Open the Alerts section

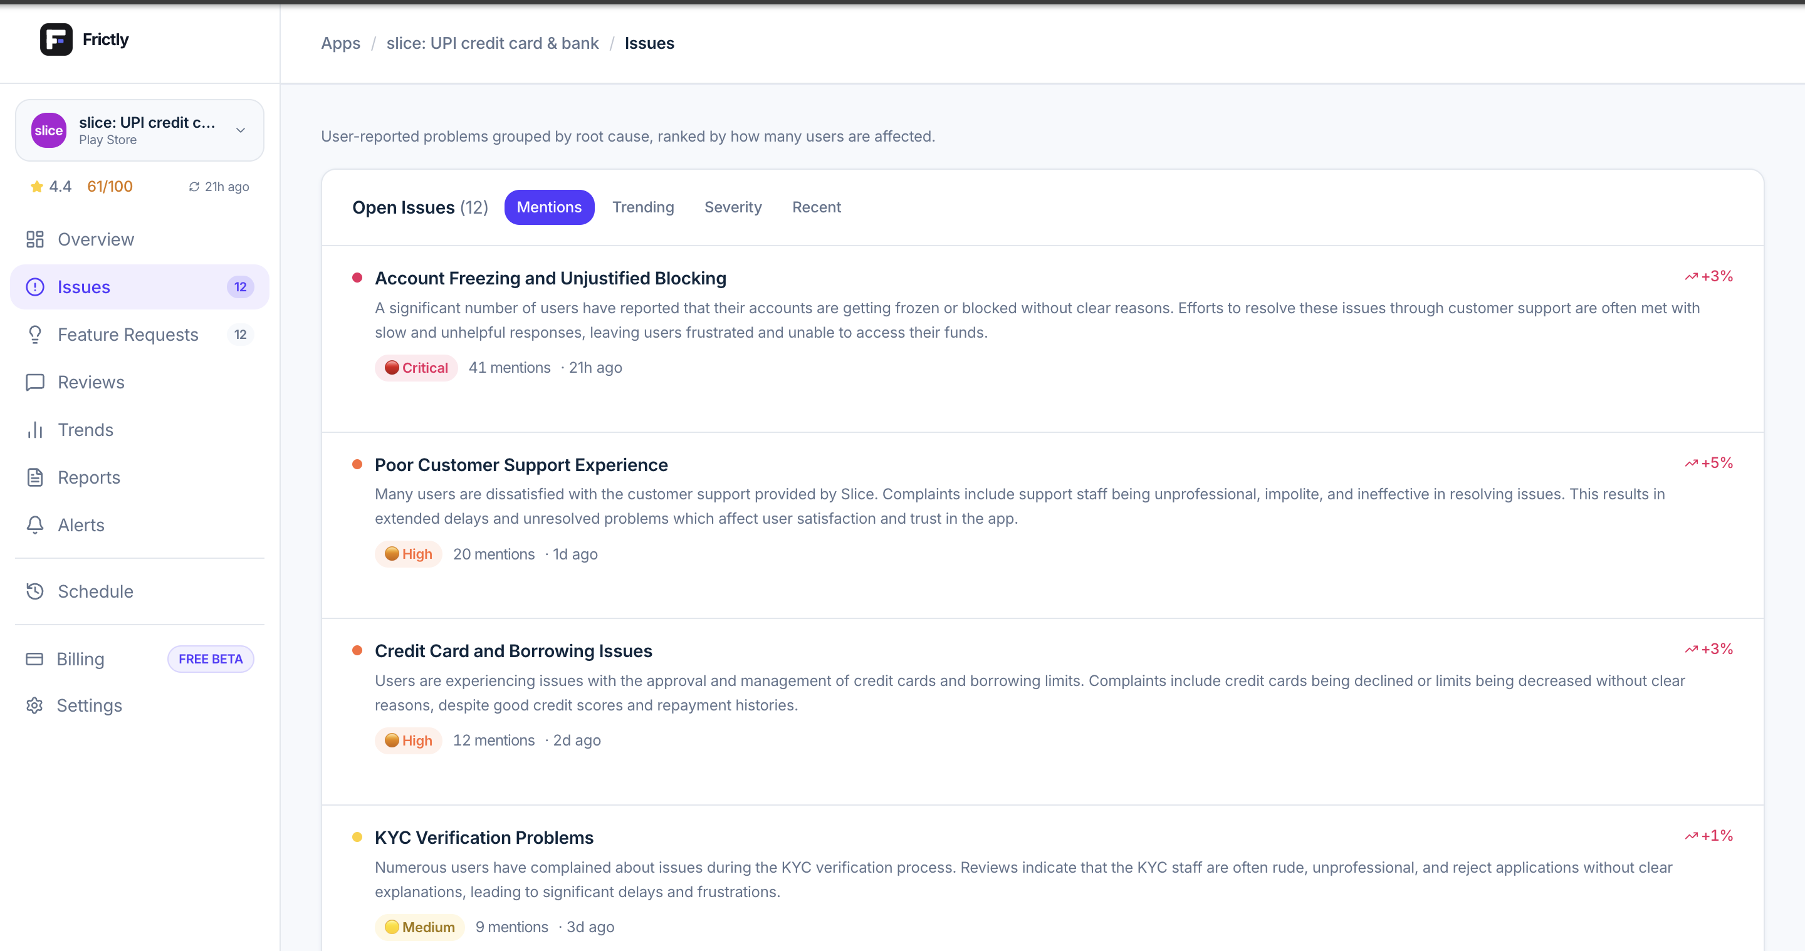[x=139, y=525]
